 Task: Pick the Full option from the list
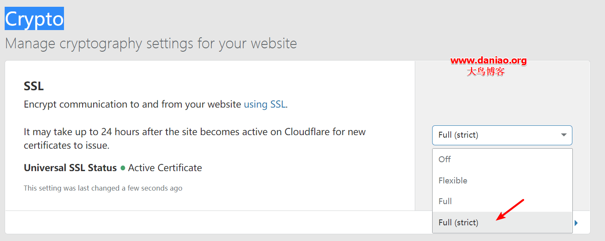point(502,201)
